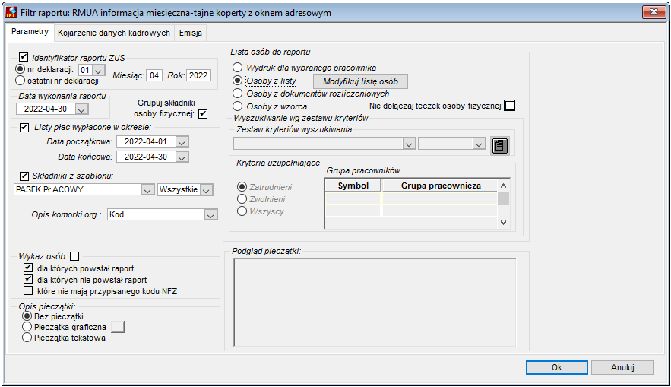
Task: Toggle Grupuj składniki osoby fizycznej checkbox
Action: click(x=203, y=114)
